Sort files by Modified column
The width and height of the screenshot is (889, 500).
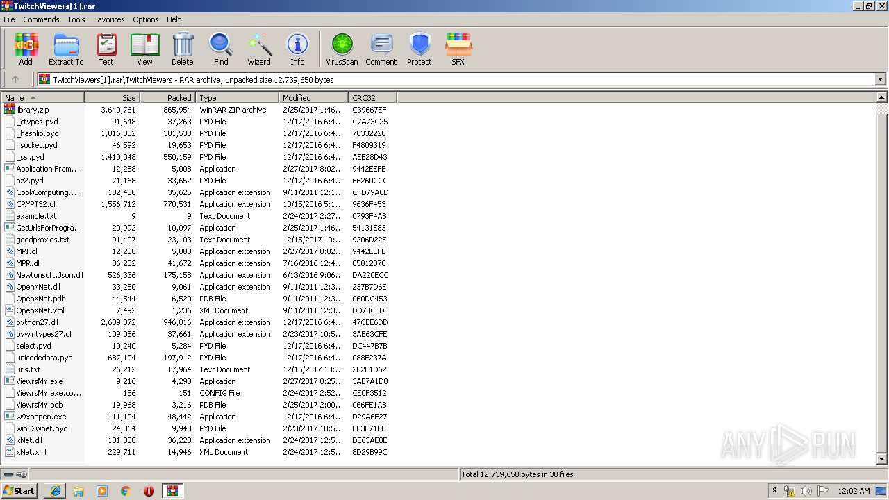click(x=314, y=98)
